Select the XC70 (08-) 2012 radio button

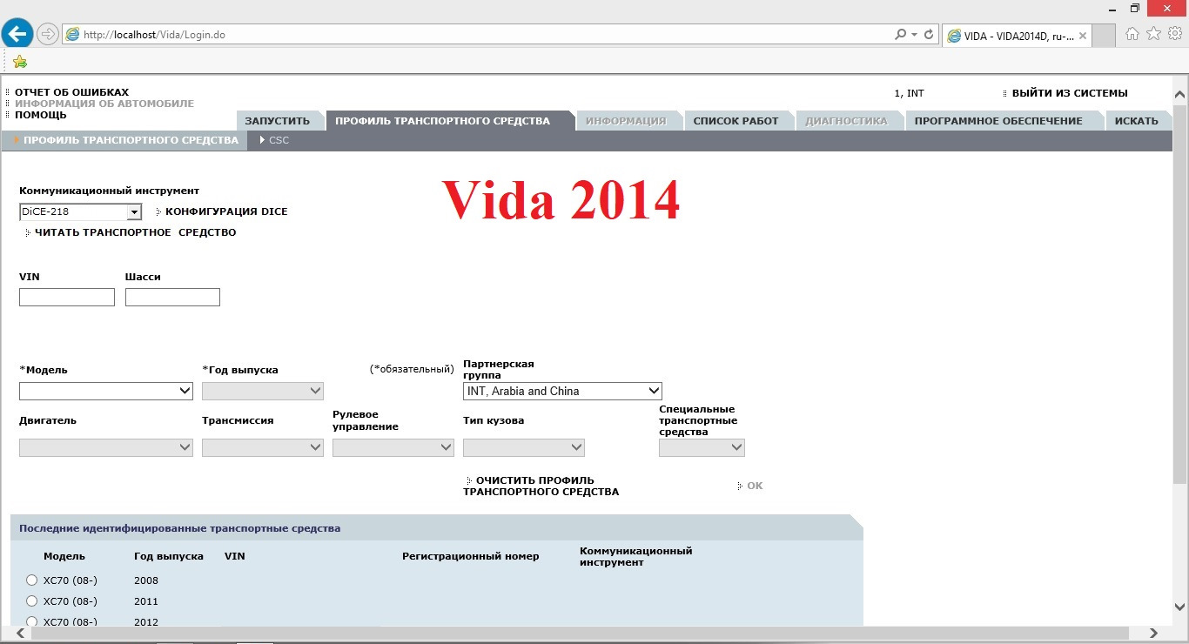coord(32,621)
